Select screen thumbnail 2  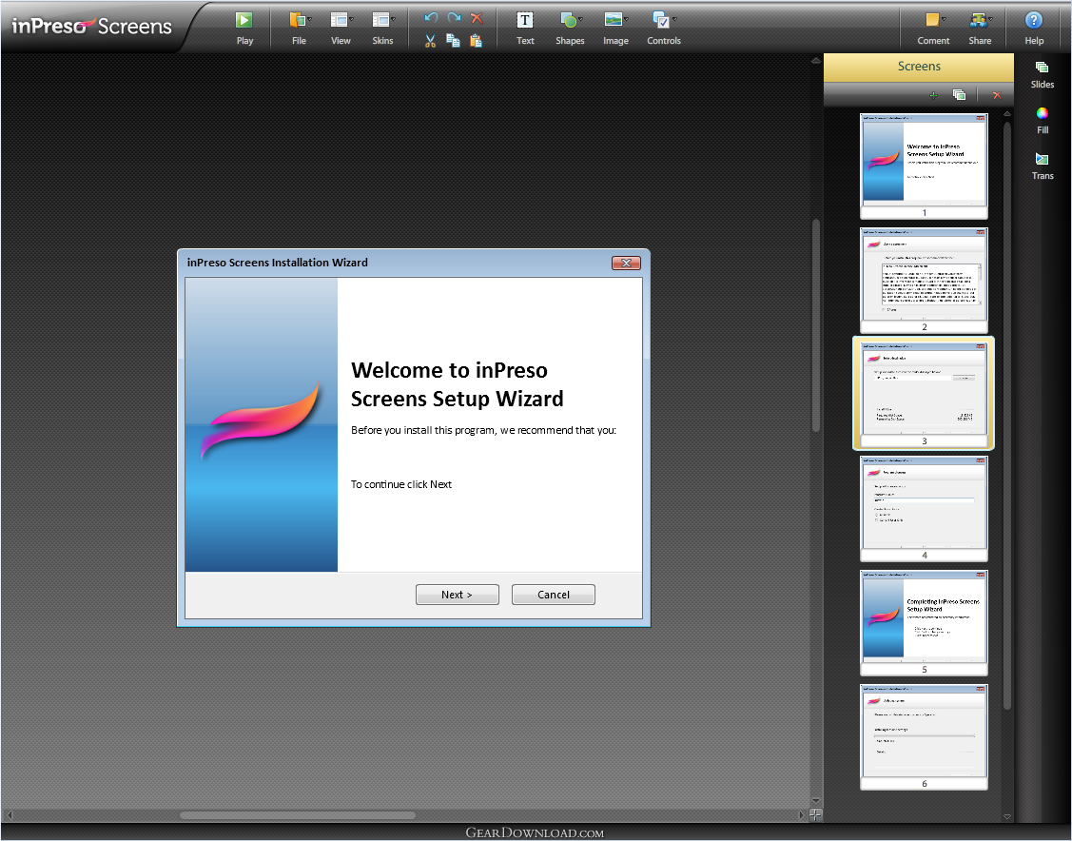924,279
